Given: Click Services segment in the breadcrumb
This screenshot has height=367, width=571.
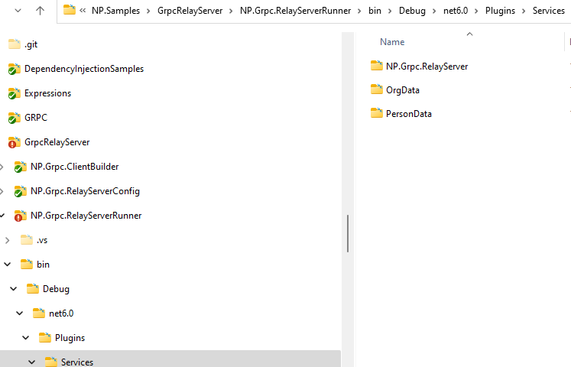Looking at the screenshot, I should [548, 11].
